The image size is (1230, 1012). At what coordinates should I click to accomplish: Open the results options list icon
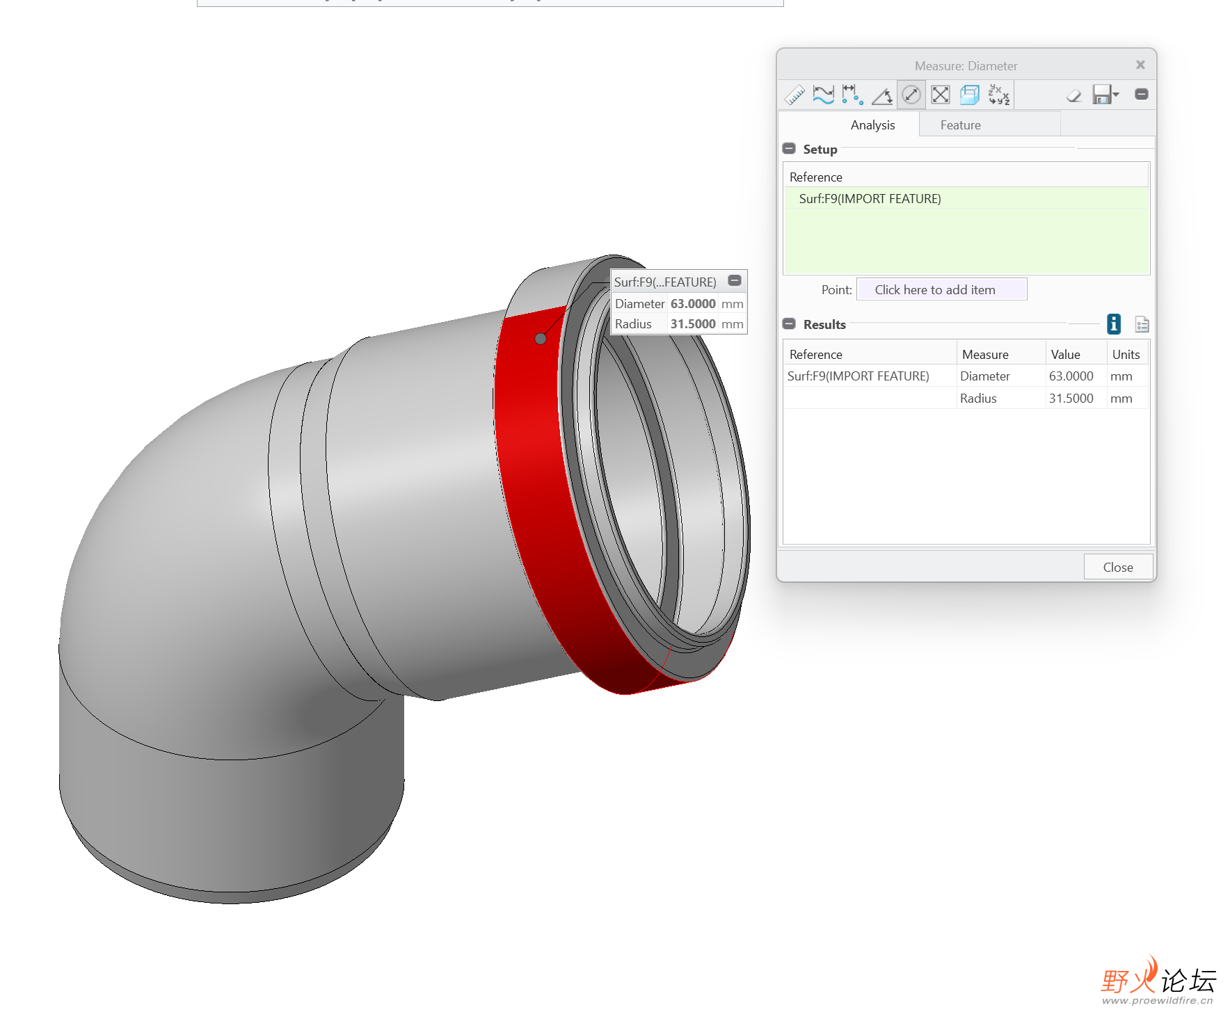[x=1142, y=324]
